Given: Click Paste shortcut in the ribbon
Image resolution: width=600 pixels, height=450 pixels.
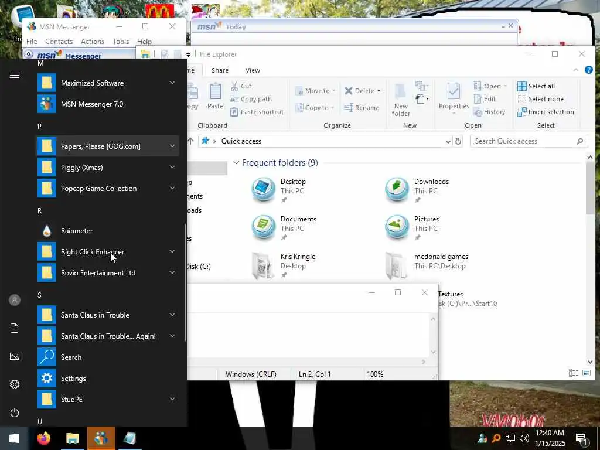Looking at the screenshot, I should coord(257,112).
